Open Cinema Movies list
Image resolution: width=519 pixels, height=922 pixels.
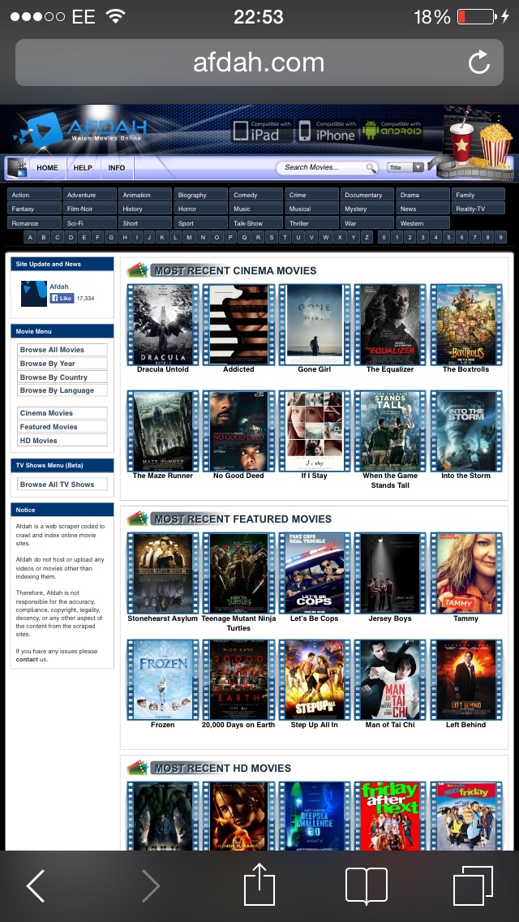point(62,413)
